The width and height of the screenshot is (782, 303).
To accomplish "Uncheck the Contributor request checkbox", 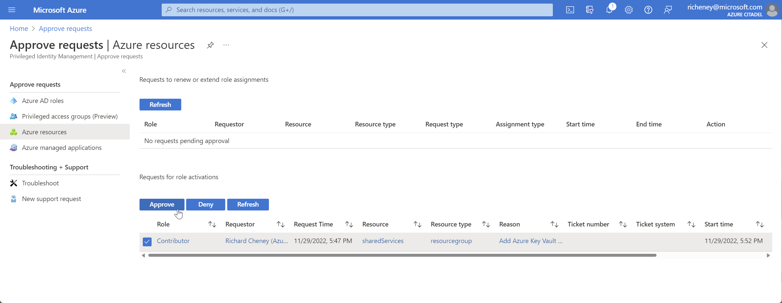I will coord(147,241).
